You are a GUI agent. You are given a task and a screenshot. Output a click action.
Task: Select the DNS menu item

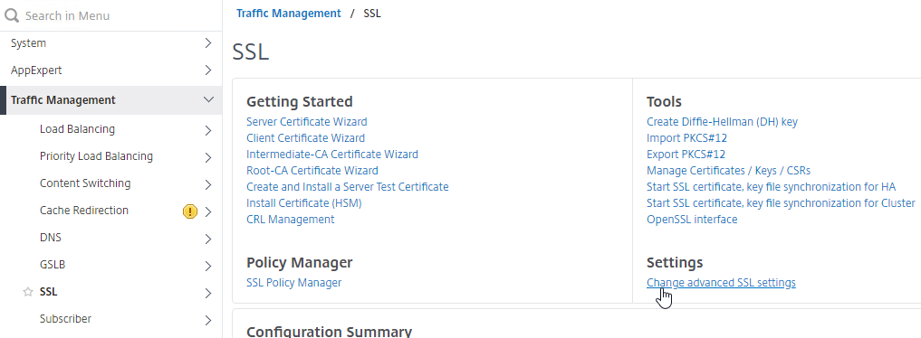click(x=51, y=238)
